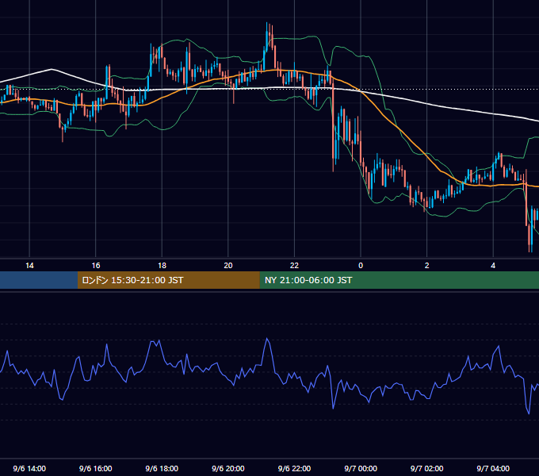Click the 2 hour axis label
This screenshot has width=539, height=476.
coord(427,266)
